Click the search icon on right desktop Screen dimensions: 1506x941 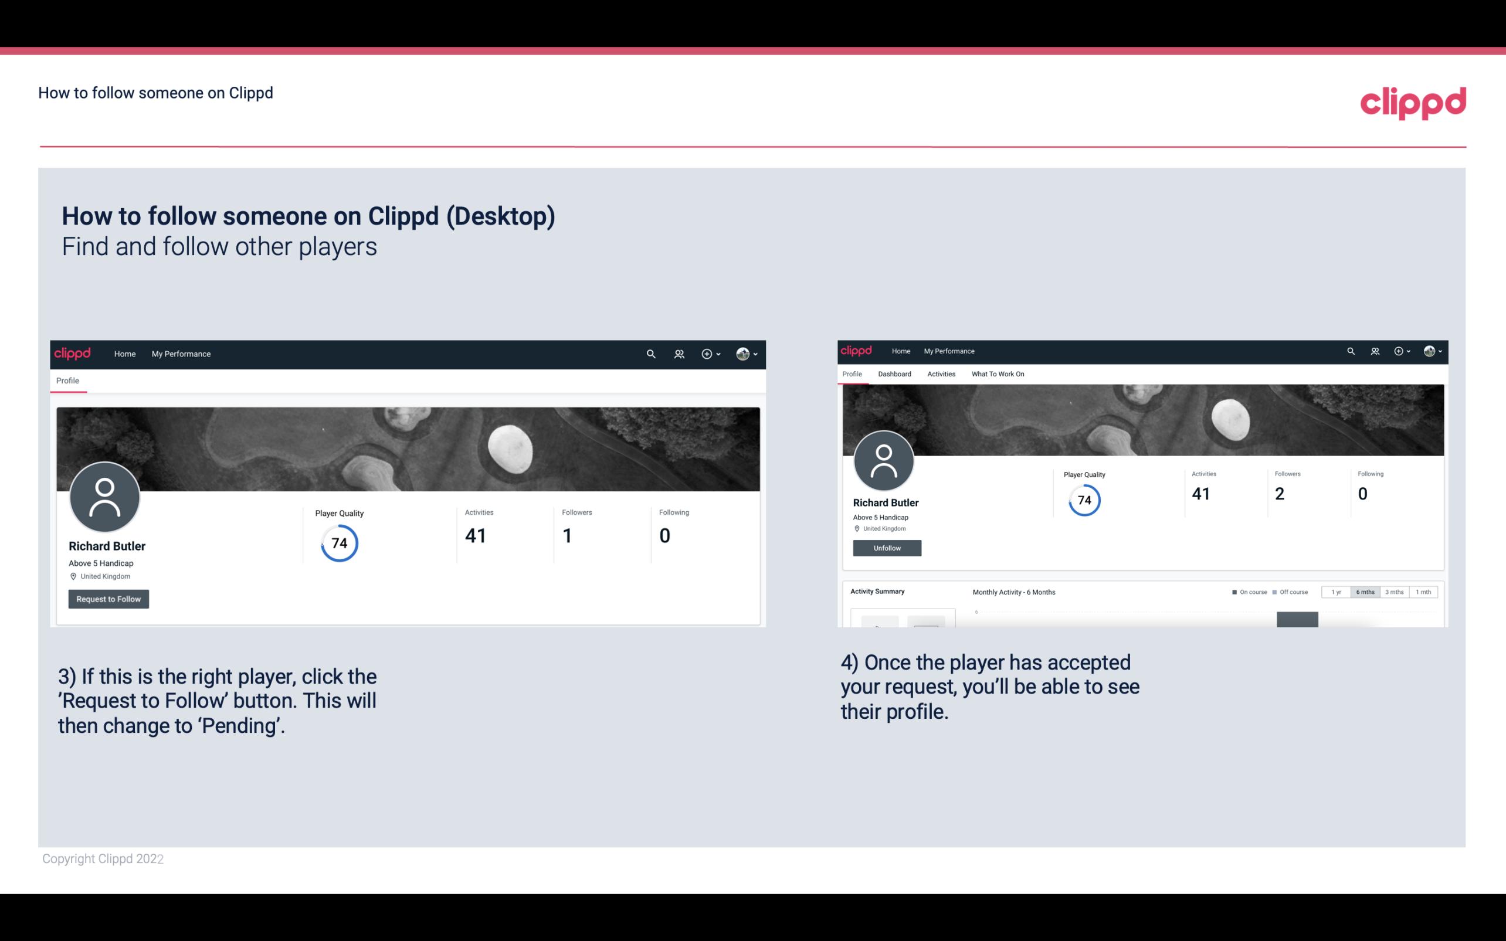click(1351, 350)
